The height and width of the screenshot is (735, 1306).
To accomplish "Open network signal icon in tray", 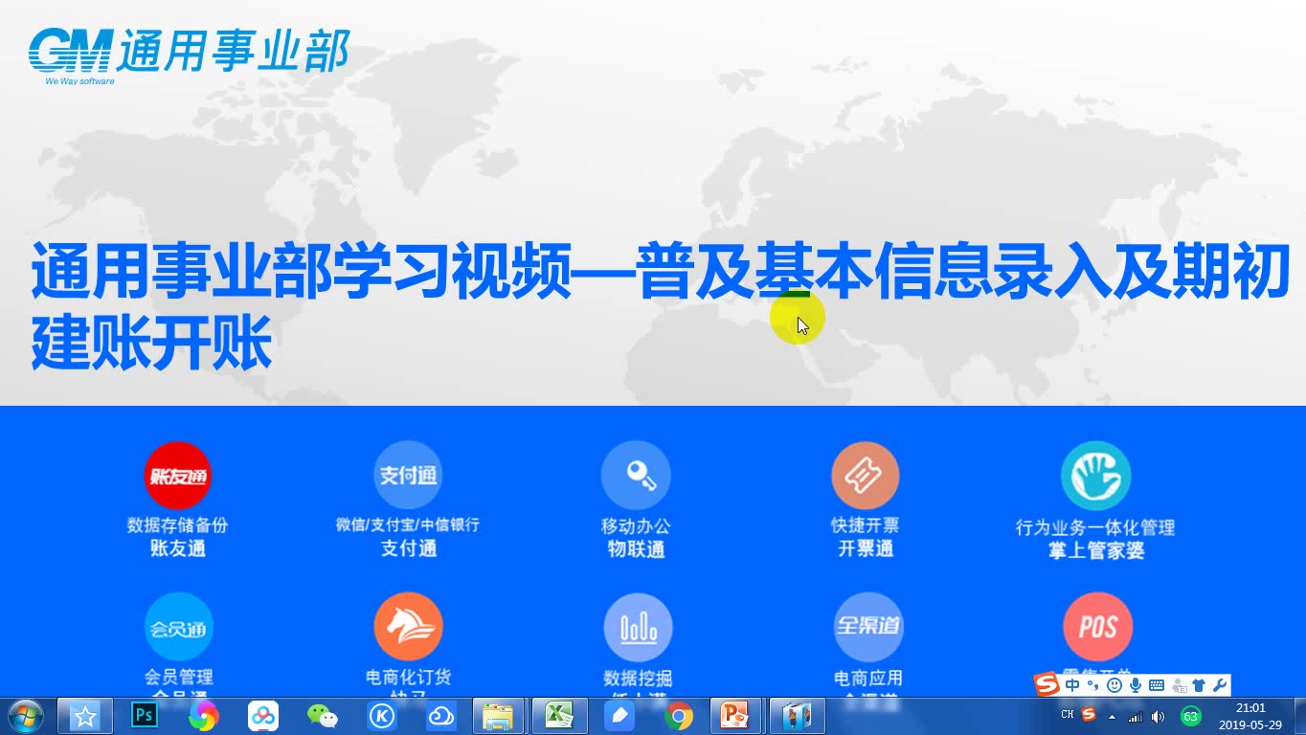I will pyautogui.click(x=1136, y=716).
